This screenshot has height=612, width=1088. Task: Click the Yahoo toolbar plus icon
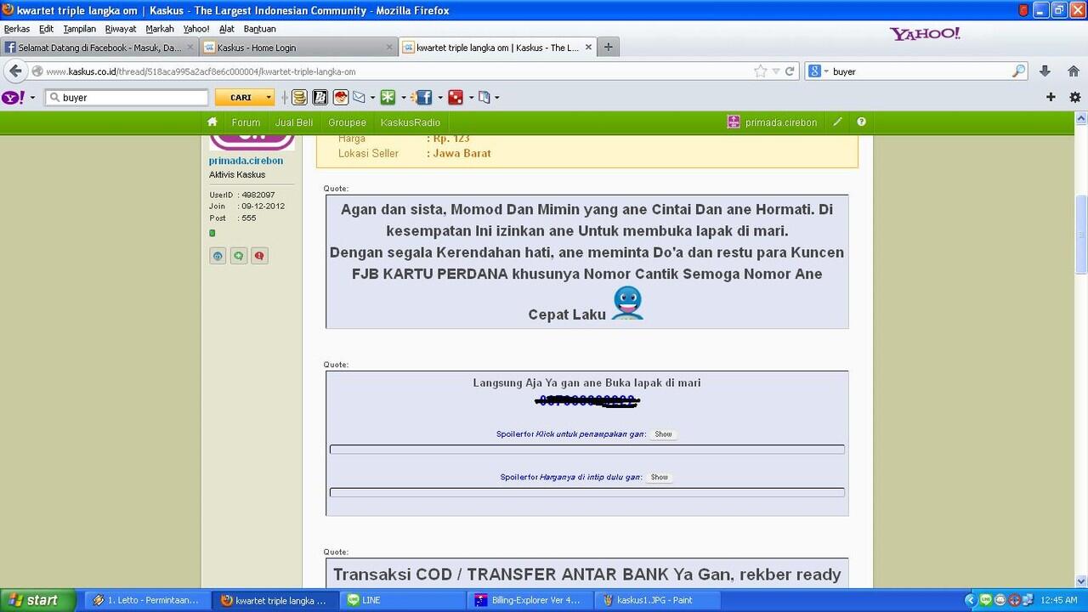point(1051,98)
